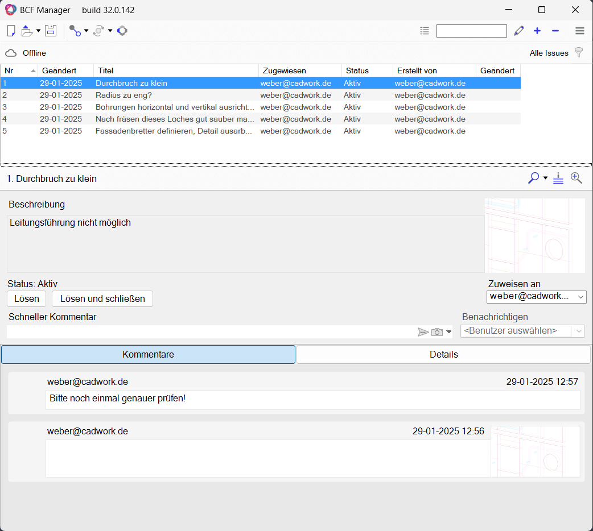
Task: Focus the Schneller Kommentar input
Action: 212,332
